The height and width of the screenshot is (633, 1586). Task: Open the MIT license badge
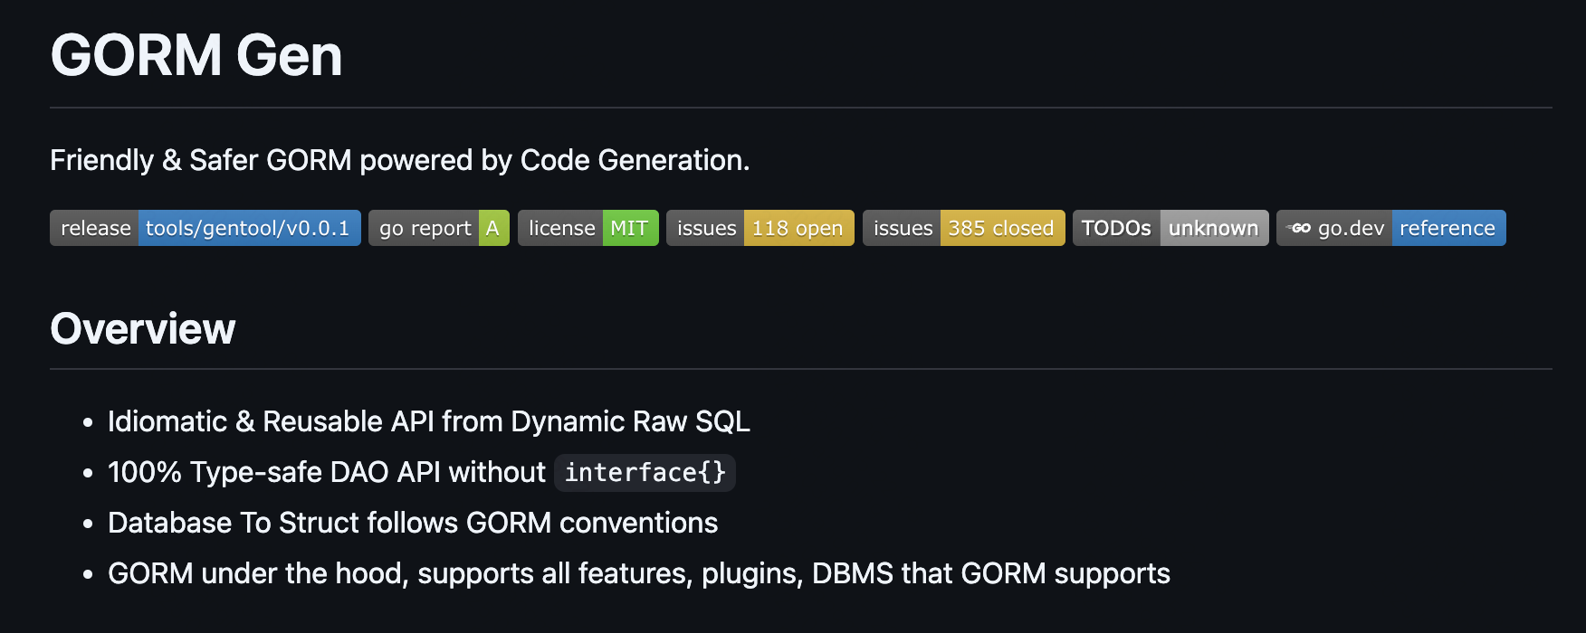(588, 228)
